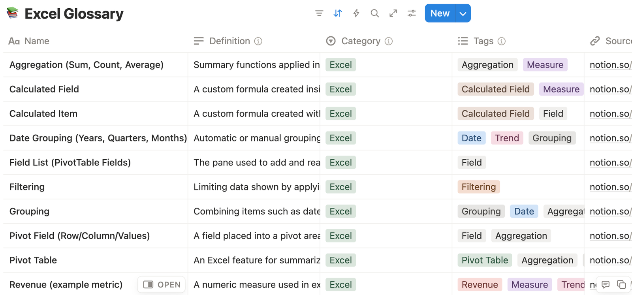Open automations lightning bolt icon
The height and width of the screenshot is (295, 632).
point(356,13)
